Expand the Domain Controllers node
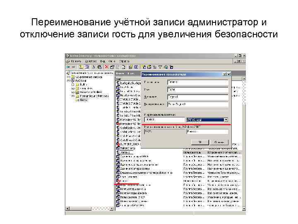The height and width of the screenshot is (224, 298). pos(73,92)
